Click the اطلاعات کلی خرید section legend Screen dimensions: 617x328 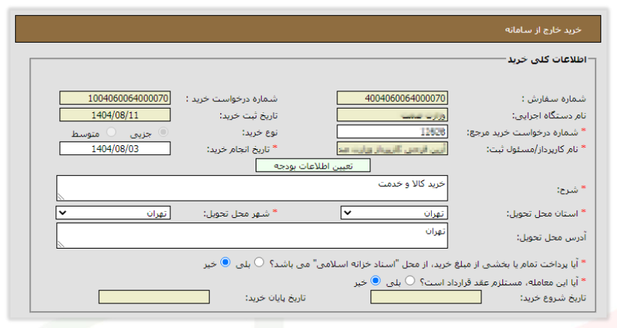(x=547, y=59)
